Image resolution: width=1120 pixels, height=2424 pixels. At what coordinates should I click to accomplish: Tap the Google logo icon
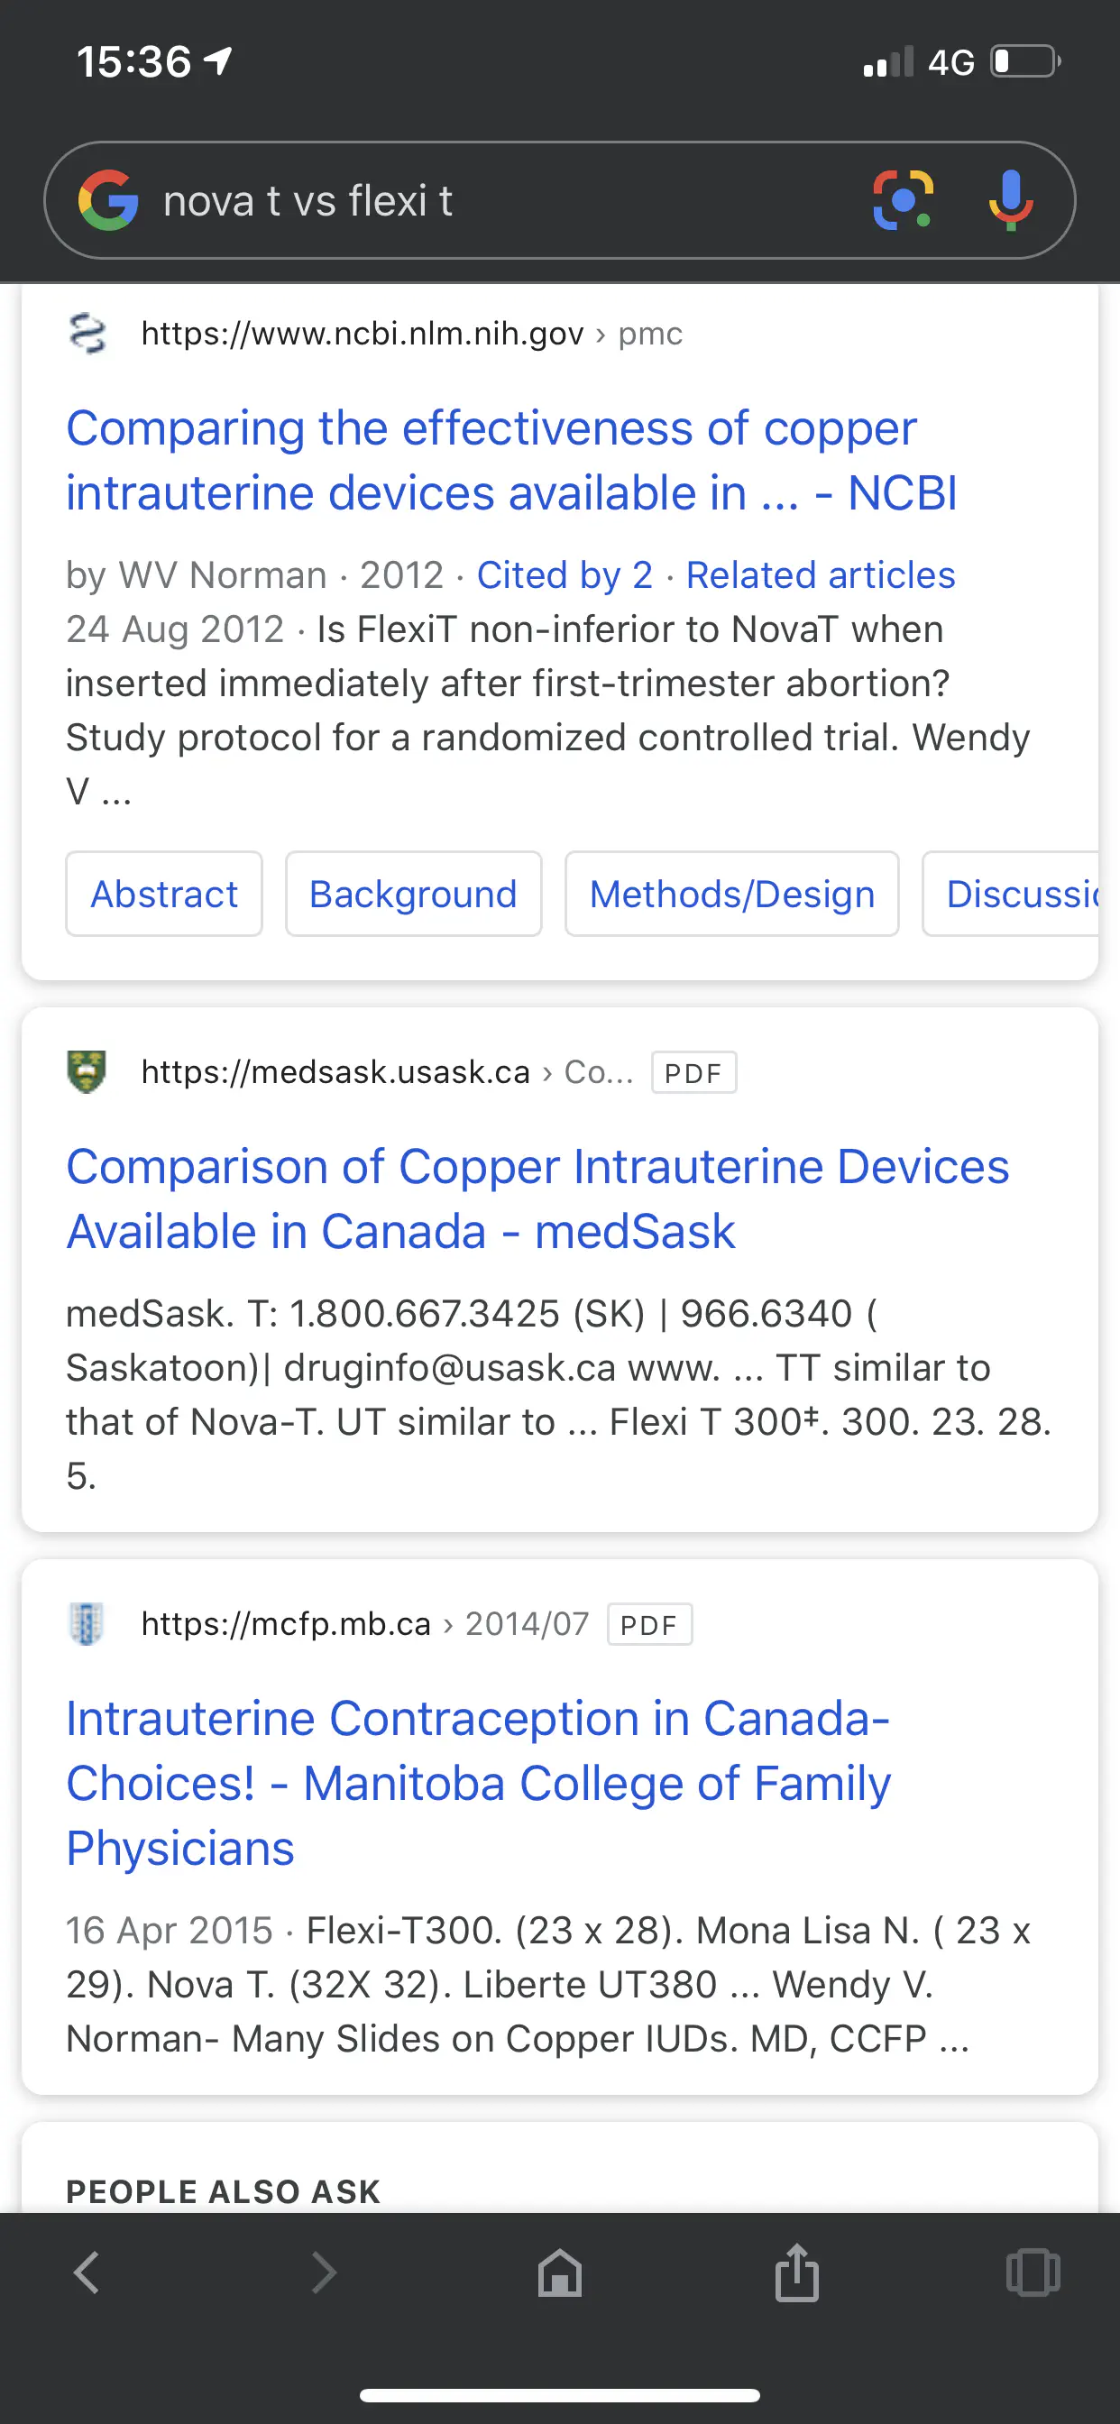tap(108, 200)
